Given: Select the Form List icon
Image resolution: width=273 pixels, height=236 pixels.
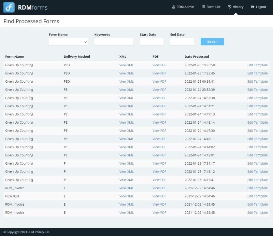Looking at the screenshot, I should coord(203,6).
